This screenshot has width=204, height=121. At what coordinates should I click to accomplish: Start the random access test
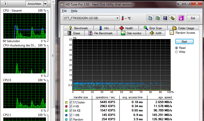[184, 42]
